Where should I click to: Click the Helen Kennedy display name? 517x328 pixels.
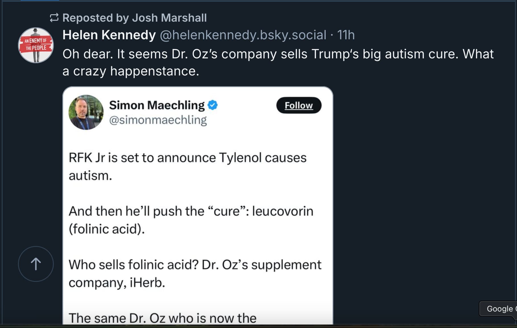109,35
